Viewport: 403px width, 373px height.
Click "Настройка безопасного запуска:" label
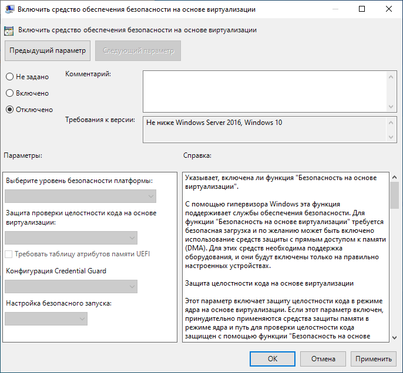59,303
